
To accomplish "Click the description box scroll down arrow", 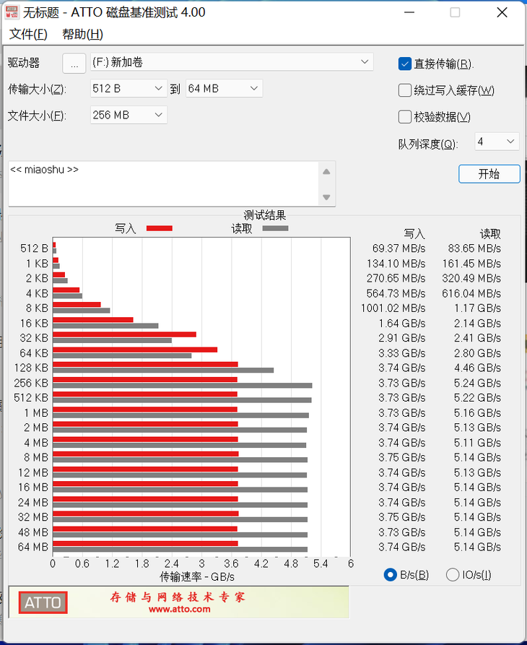I will click(326, 197).
